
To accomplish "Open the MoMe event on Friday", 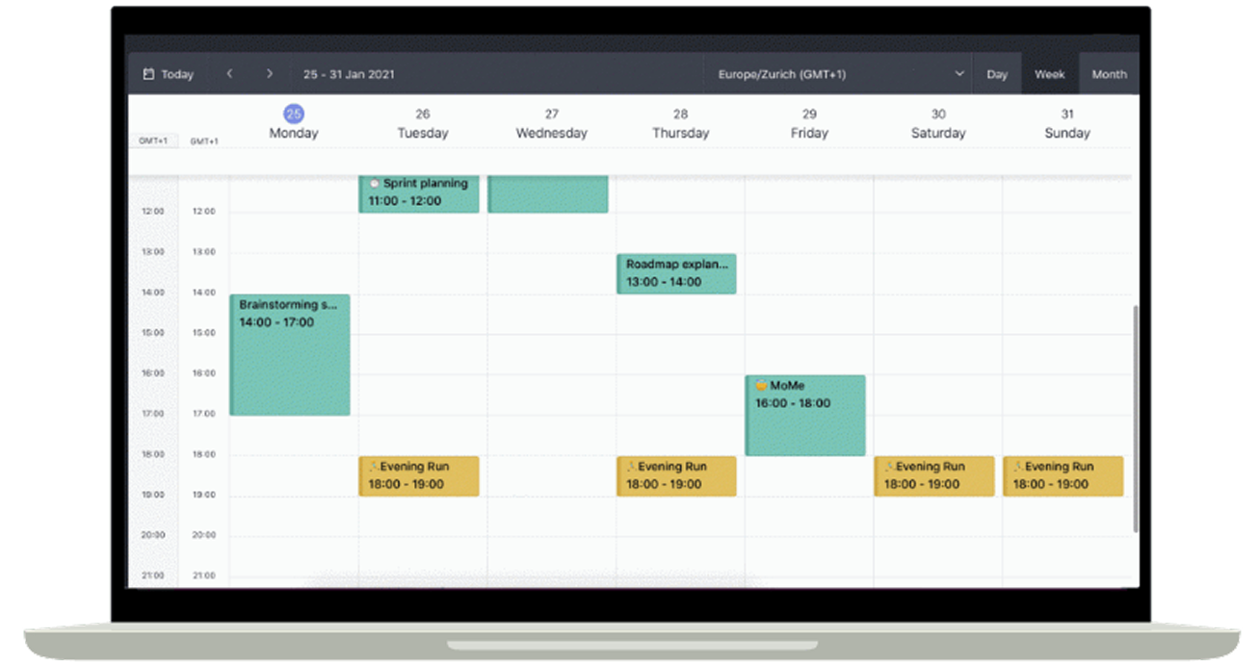I will [805, 414].
